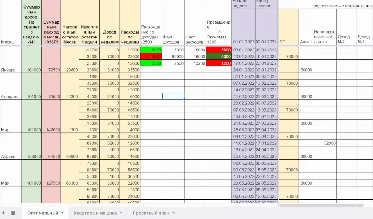The width and height of the screenshot is (373, 219).
Task: Select week end date 16.01.2022
Action: coord(266,56)
